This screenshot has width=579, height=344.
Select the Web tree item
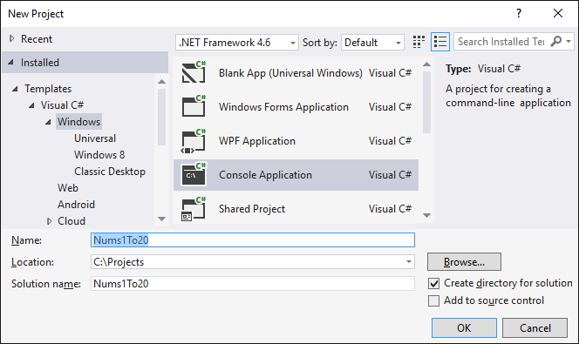(68, 188)
